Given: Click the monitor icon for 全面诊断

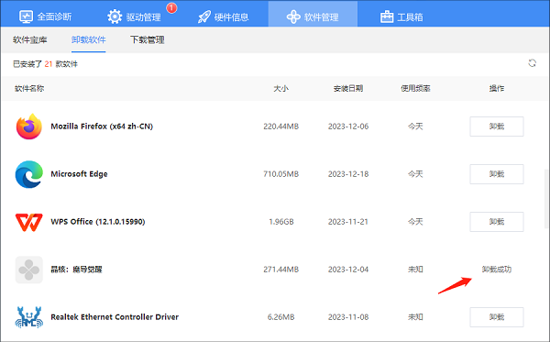Looking at the screenshot, I should (x=26, y=17).
